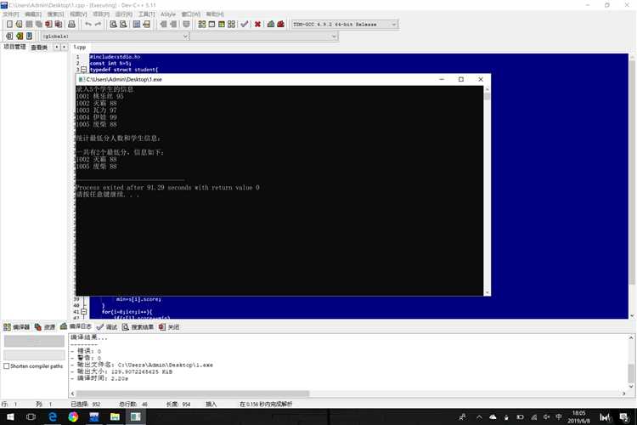The image size is (637, 425).
Task: Start debugging with the check mark icon
Action: point(244,25)
